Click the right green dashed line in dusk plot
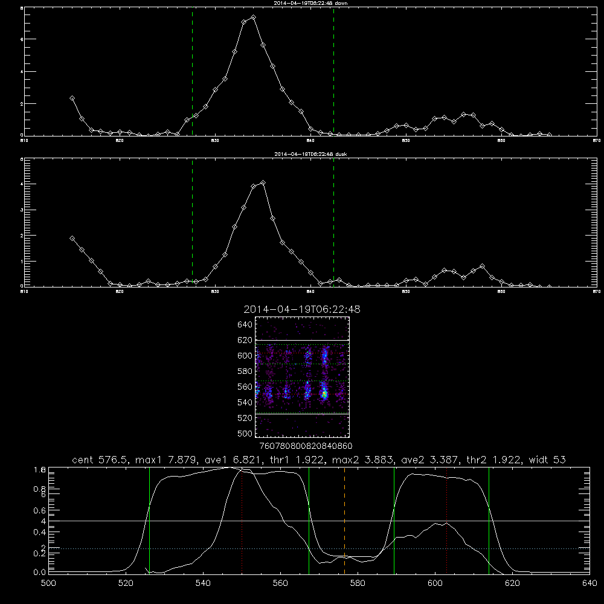 pyautogui.click(x=333, y=223)
